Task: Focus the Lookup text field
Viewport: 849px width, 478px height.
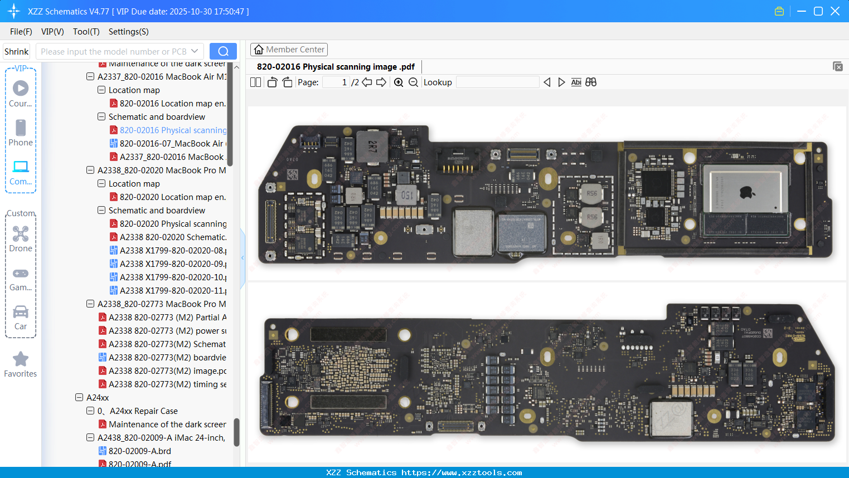Action: [497, 82]
